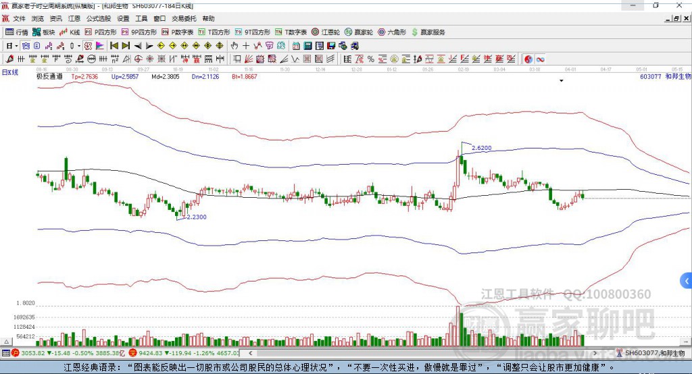Open 赢家服务 with dollar icon
The image size is (692, 374).
pos(428,32)
